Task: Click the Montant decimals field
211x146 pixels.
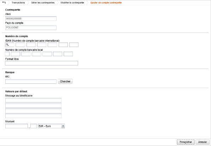Action: point(34,126)
